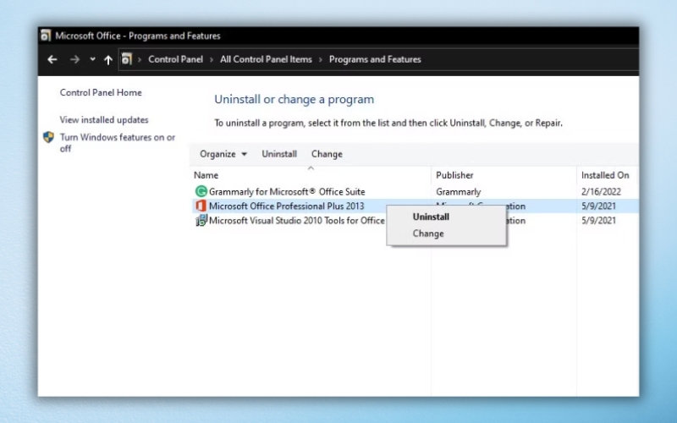Click Uninstall in the toolbar
The width and height of the screenshot is (677, 423).
[279, 154]
